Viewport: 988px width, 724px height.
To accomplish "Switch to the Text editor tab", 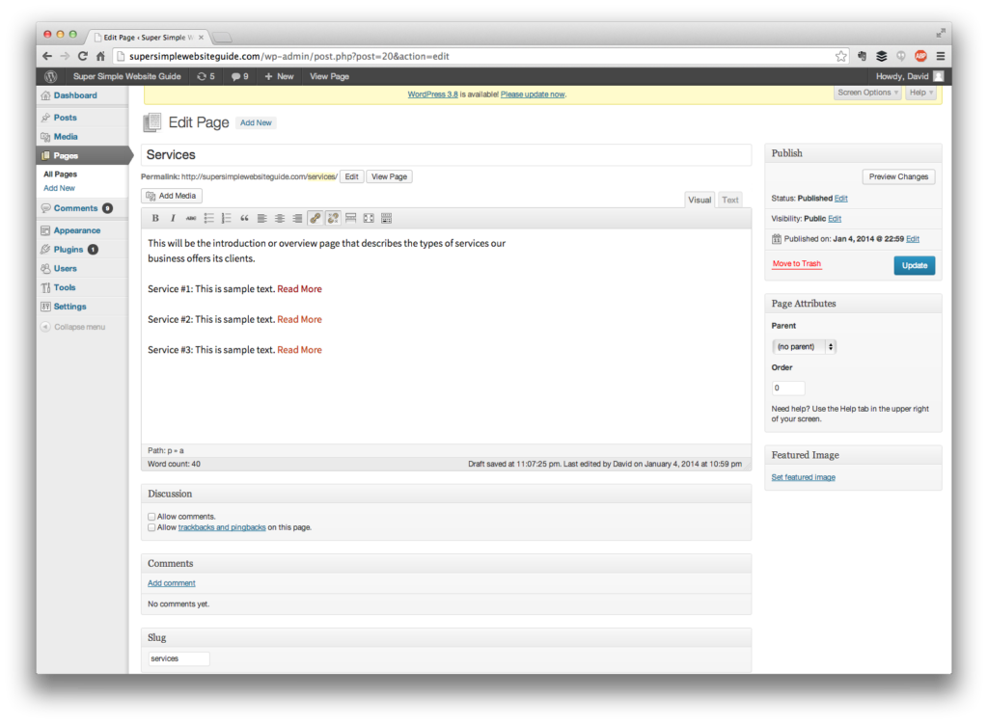I will pyautogui.click(x=730, y=200).
